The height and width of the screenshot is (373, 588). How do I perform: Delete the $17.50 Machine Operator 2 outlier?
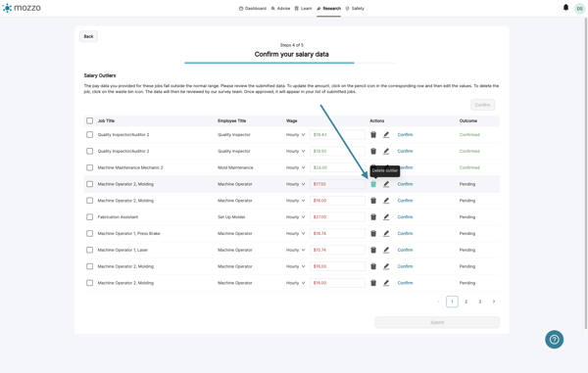[x=373, y=184]
